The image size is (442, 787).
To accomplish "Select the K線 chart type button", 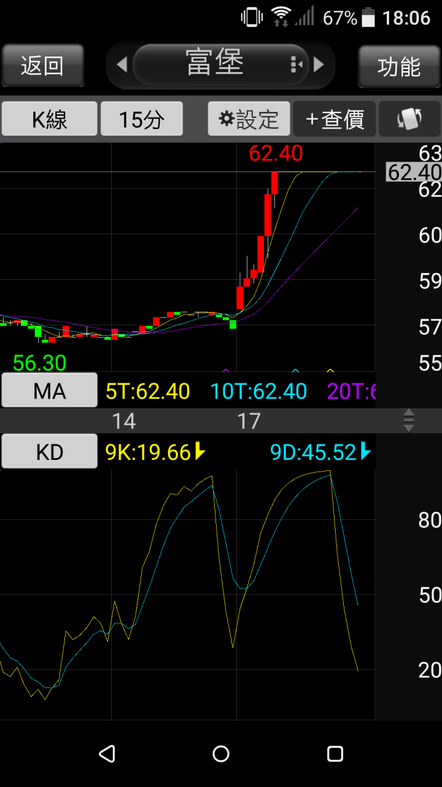I will [50, 119].
